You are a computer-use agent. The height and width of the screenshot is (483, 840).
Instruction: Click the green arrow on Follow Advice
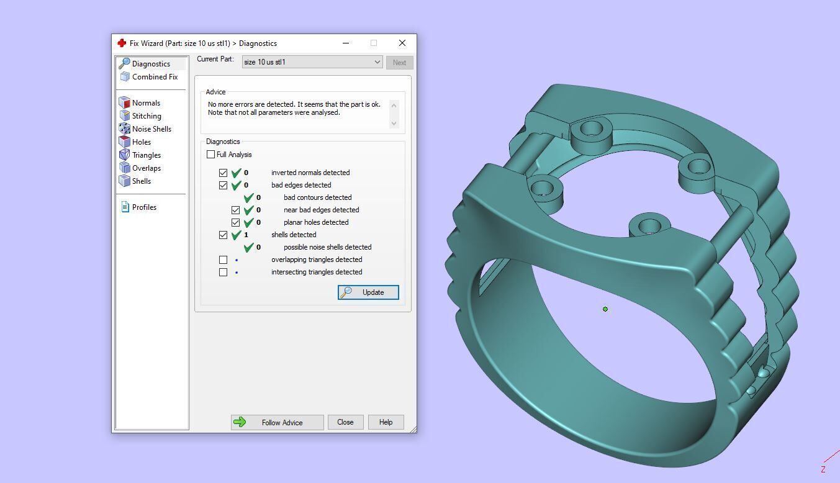(x=240, y=422)
